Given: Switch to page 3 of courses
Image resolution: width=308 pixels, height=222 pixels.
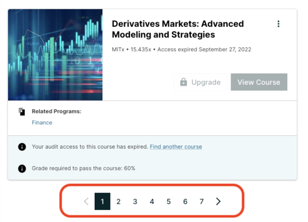Looking at the screenshot, I should coord(135,201).
